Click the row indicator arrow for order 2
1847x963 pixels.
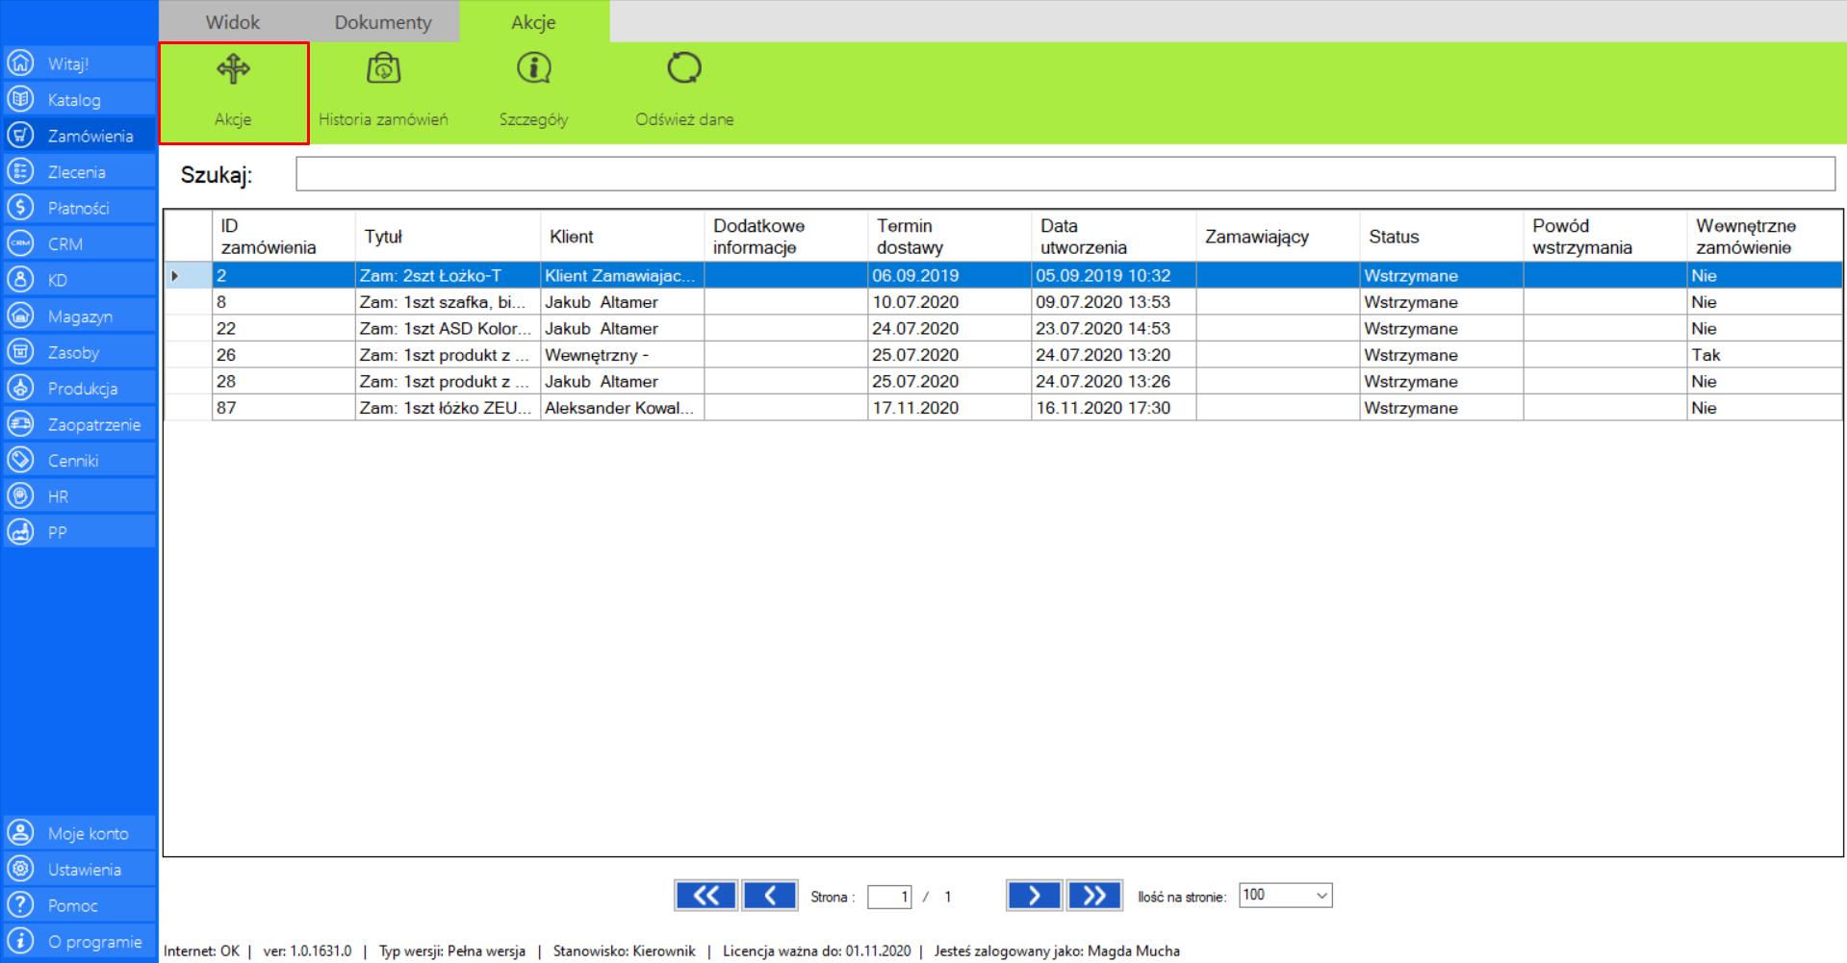pos(175,276)
